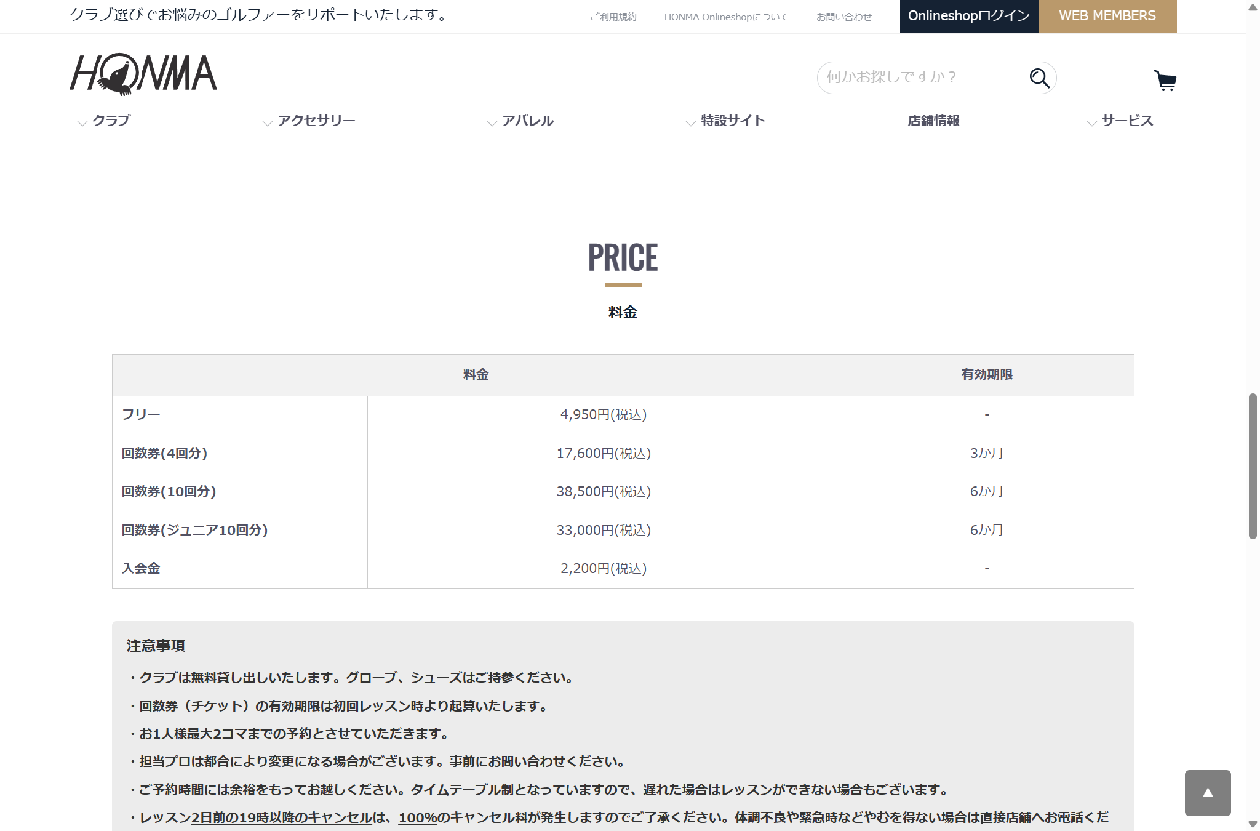
Task: Select the 2,200円(税込) price cell
Action: [604, 569]
